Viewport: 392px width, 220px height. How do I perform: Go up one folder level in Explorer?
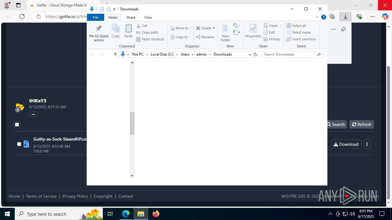point(115,54)
